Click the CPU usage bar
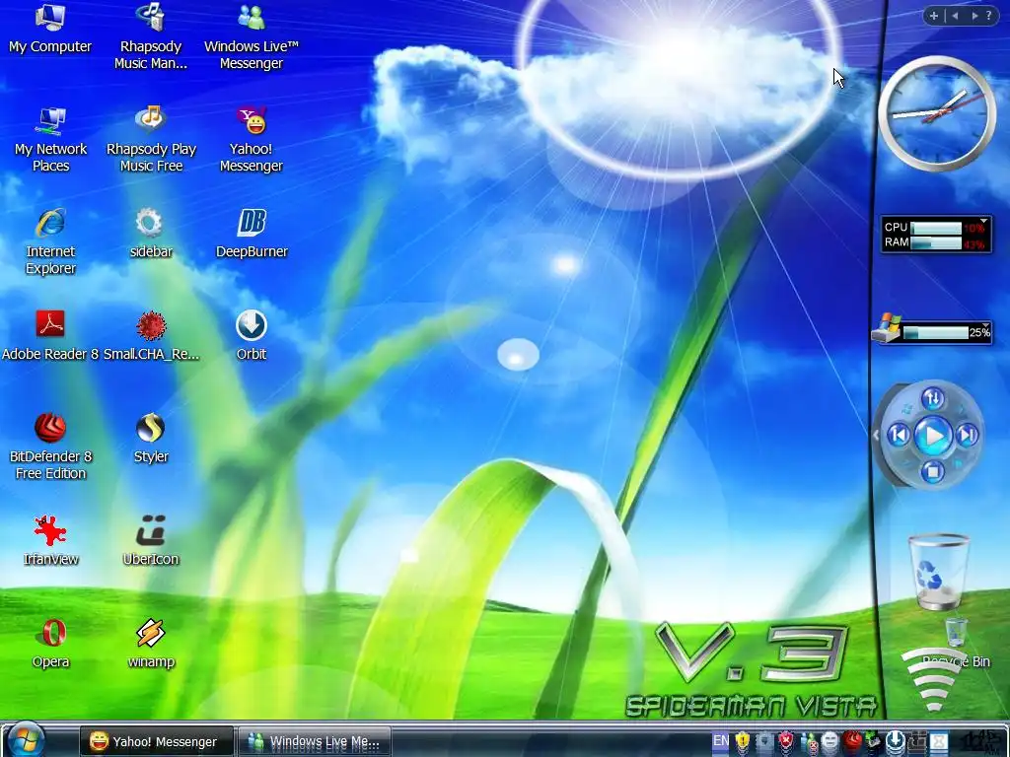The width and height of the screenshot is (1010, 757). (x=937, y=228)
